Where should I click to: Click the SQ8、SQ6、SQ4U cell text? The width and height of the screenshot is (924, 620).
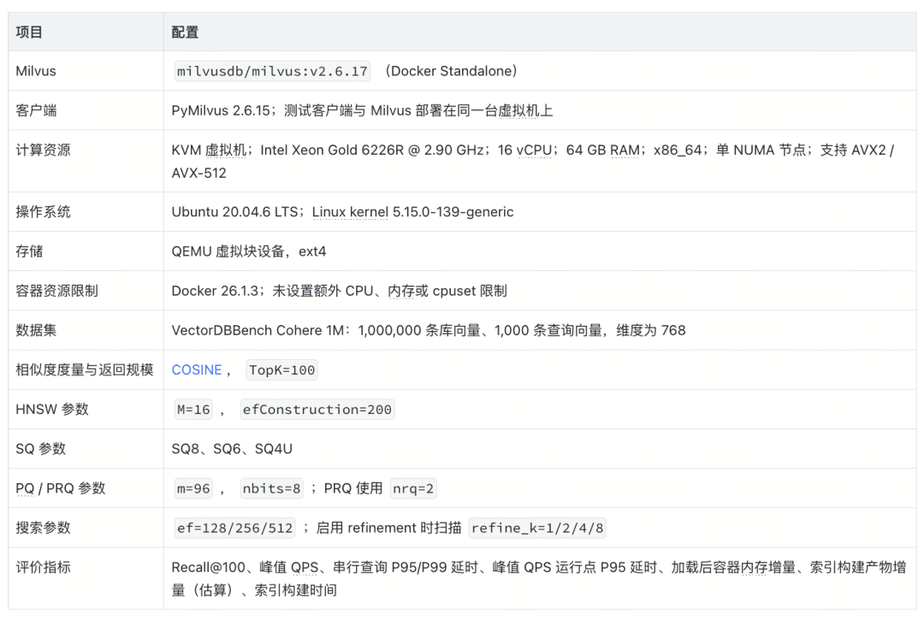pyautogui.click(x=232, y=449)
